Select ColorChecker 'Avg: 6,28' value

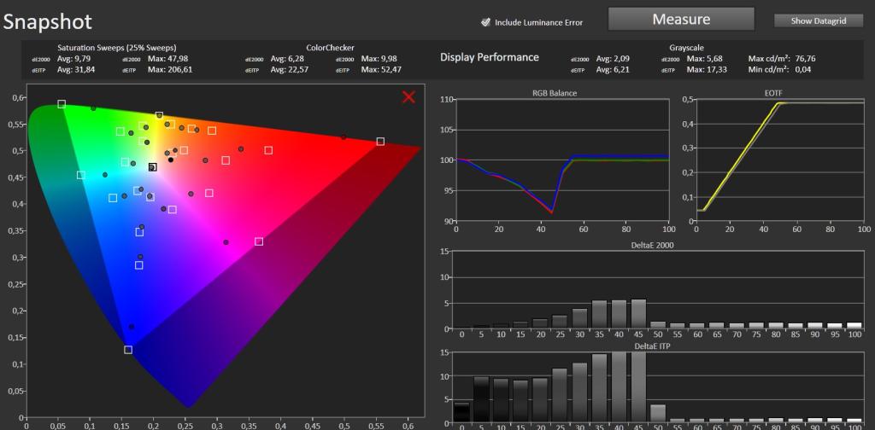(x=287, y=59)
